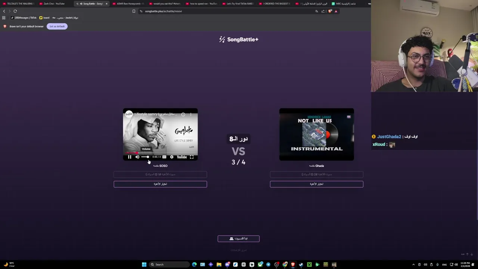Switch to the how to speed run tab
Screen dimensions: 478x269
[x=201, y=4]
